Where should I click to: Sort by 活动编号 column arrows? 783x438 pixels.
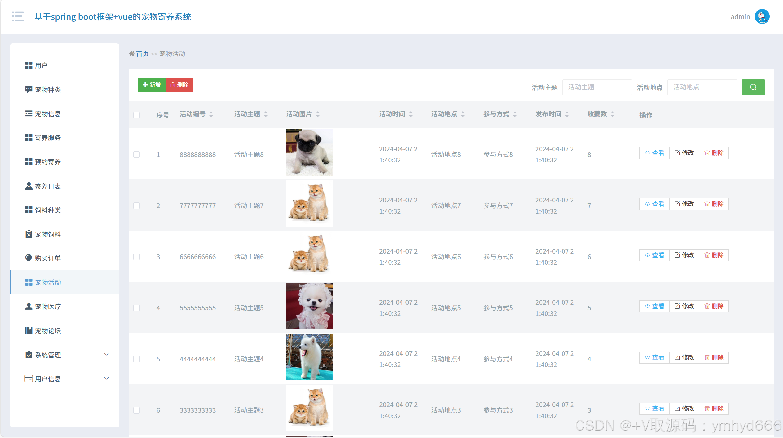[211, 114]
